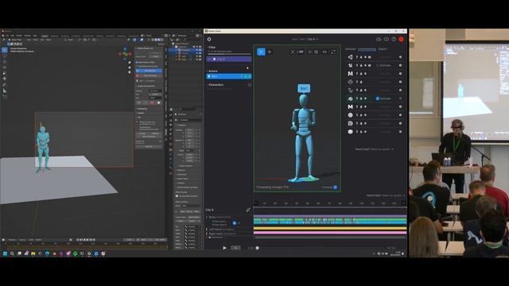The image size is (509, 286).
Task: Click the red-icon recording button in Blender's Rokoko panel
Action: pos(149,75)
